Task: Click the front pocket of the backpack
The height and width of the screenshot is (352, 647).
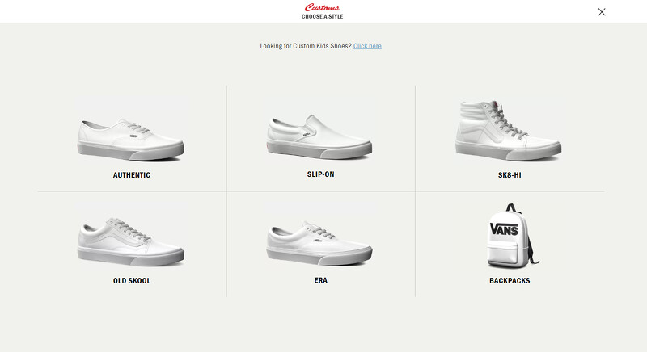Action: tap(502, 255)
